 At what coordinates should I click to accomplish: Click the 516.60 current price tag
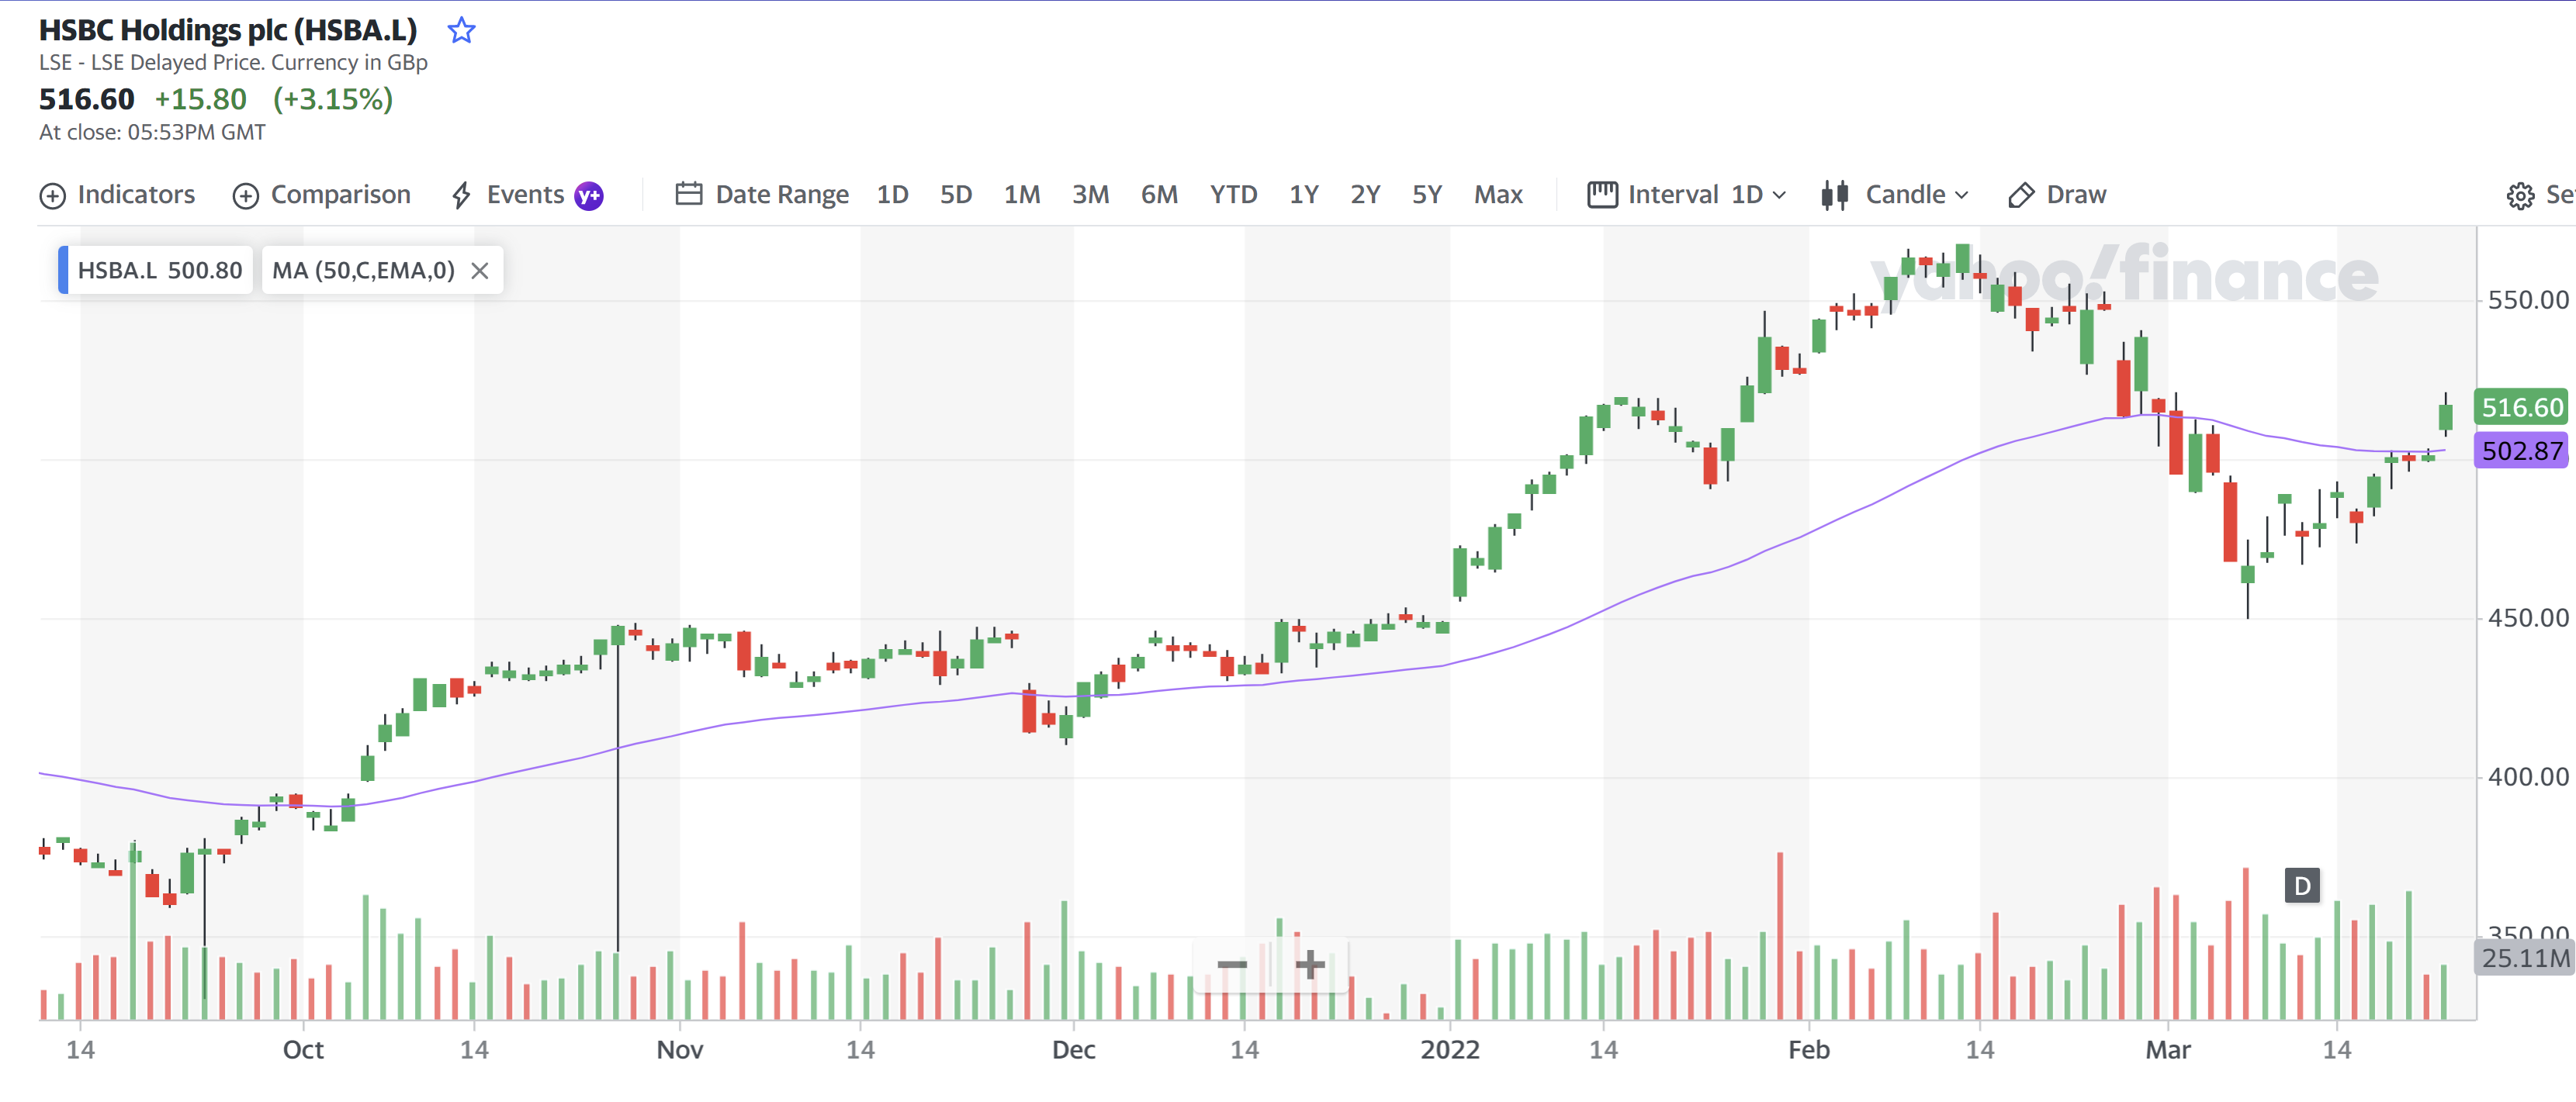tap(2520, 408)
